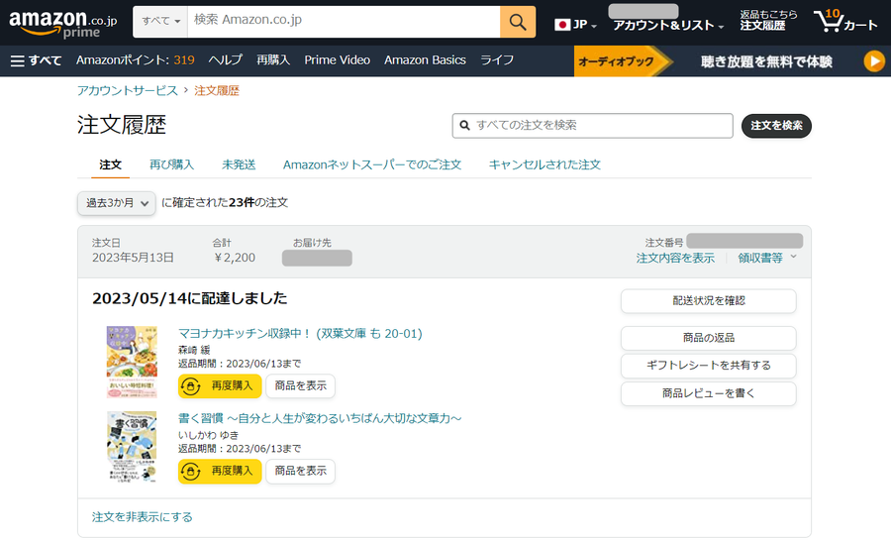Open the 再購入 nav item
The image size is (891, 541).
(273, 60)
